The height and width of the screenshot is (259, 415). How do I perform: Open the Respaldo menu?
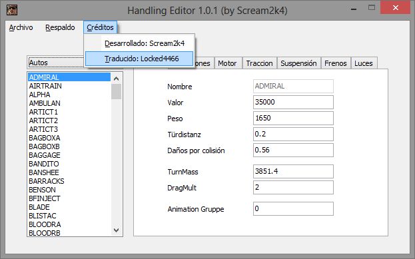(60, 27)
